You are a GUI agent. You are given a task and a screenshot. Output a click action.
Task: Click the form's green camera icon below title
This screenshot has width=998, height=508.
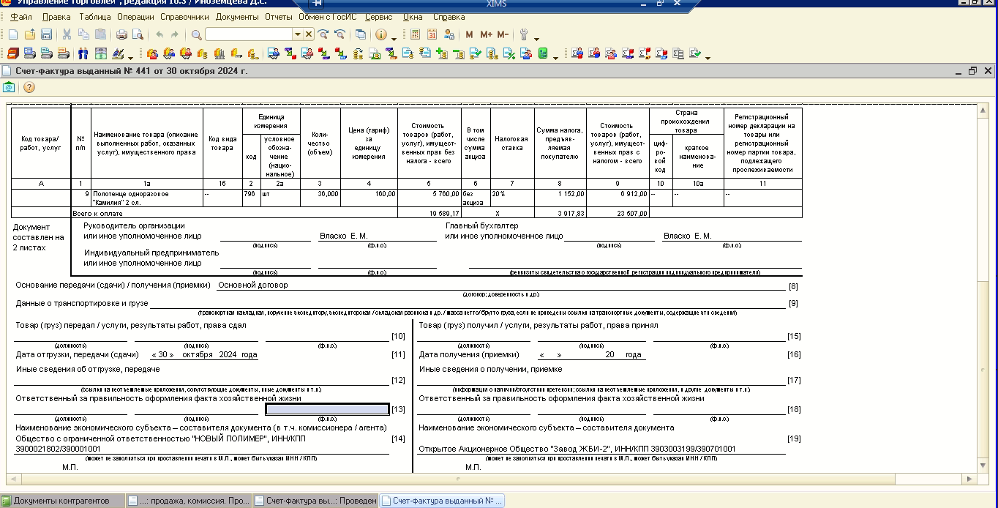[9, 87]
